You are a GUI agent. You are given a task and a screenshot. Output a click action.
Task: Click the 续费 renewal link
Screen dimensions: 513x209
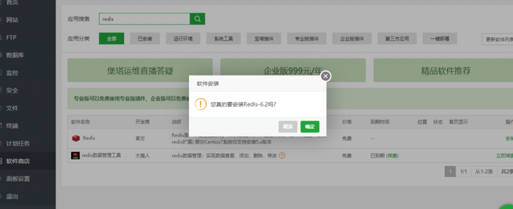[x=392, y=155]
